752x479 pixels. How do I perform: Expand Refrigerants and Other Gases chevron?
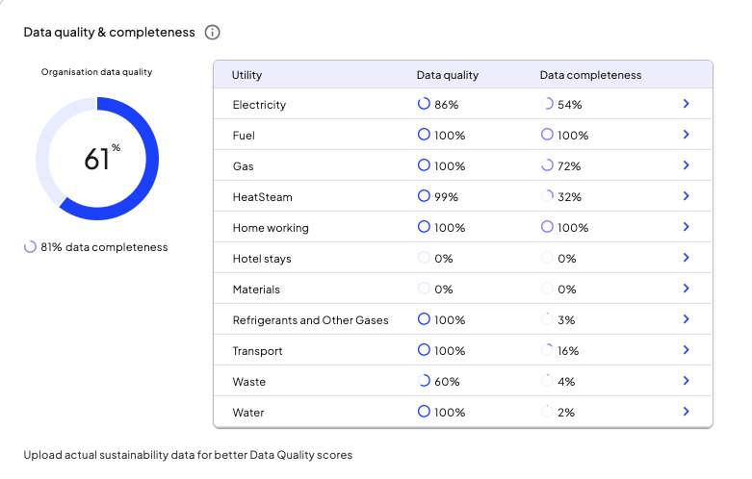[687, 319]
